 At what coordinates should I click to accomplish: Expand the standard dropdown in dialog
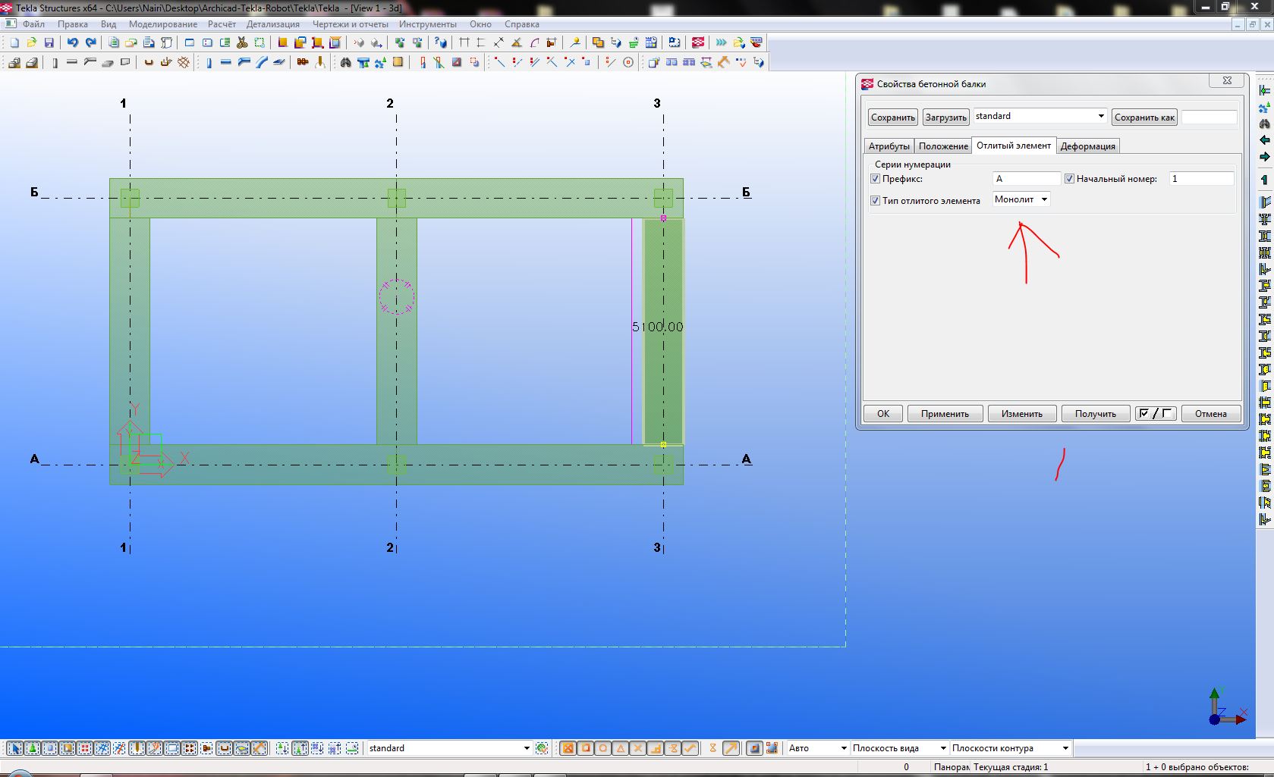1100,116
